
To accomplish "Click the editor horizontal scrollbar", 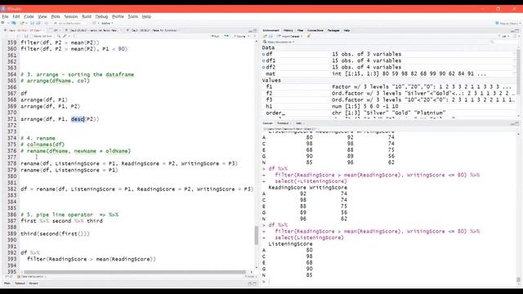I will [135, 272].
